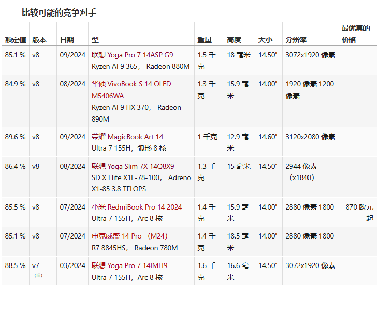The height and width of the screenshot is (312, 381).
Task: Click the Ultra 7 155H, 弧形 8 核 text
Action: point(129,148)
